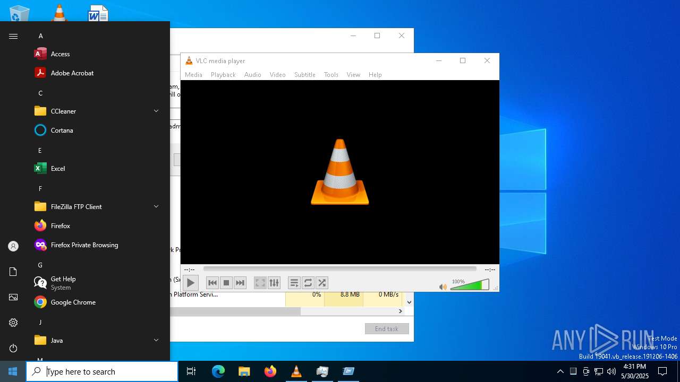The width and height of the screenshot is (680, 382).
Task: Click Task Manager scroll down arrow
Action: 409,302
